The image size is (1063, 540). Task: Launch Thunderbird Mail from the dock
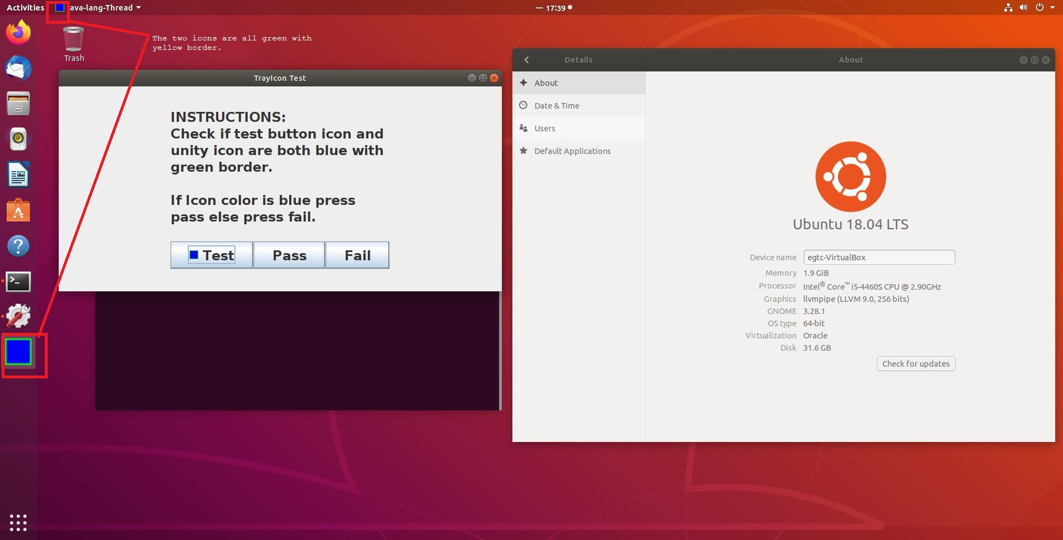point(18,69)
